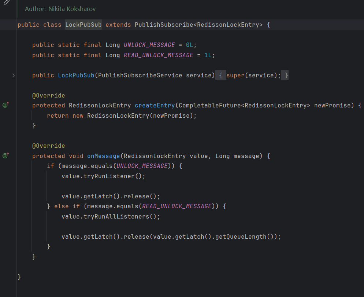Viewport: 364px width, 297px height.
Task: Click the LockPubSub constructor name
Action: 76,75
